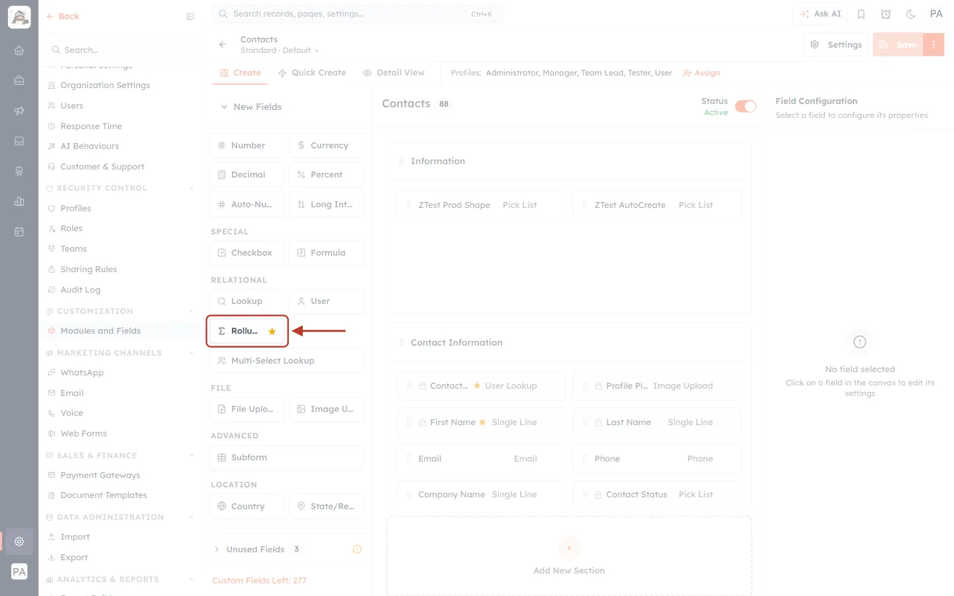Viewport: 954px width, 596px height.
Task: Collapse the New Fields section
Action: [x=224, y=107]
